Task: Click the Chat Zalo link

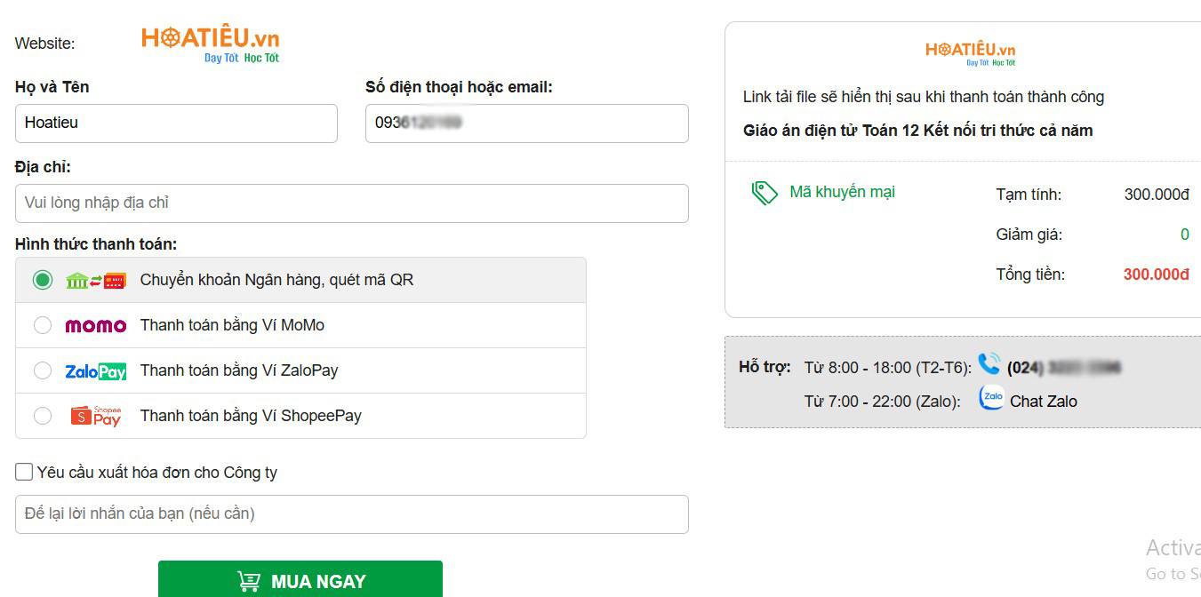Action: coord(1043,401)
